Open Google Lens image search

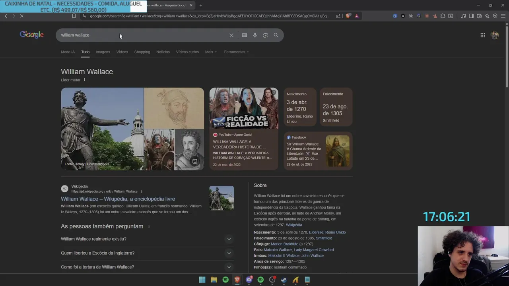coord(266,35)
